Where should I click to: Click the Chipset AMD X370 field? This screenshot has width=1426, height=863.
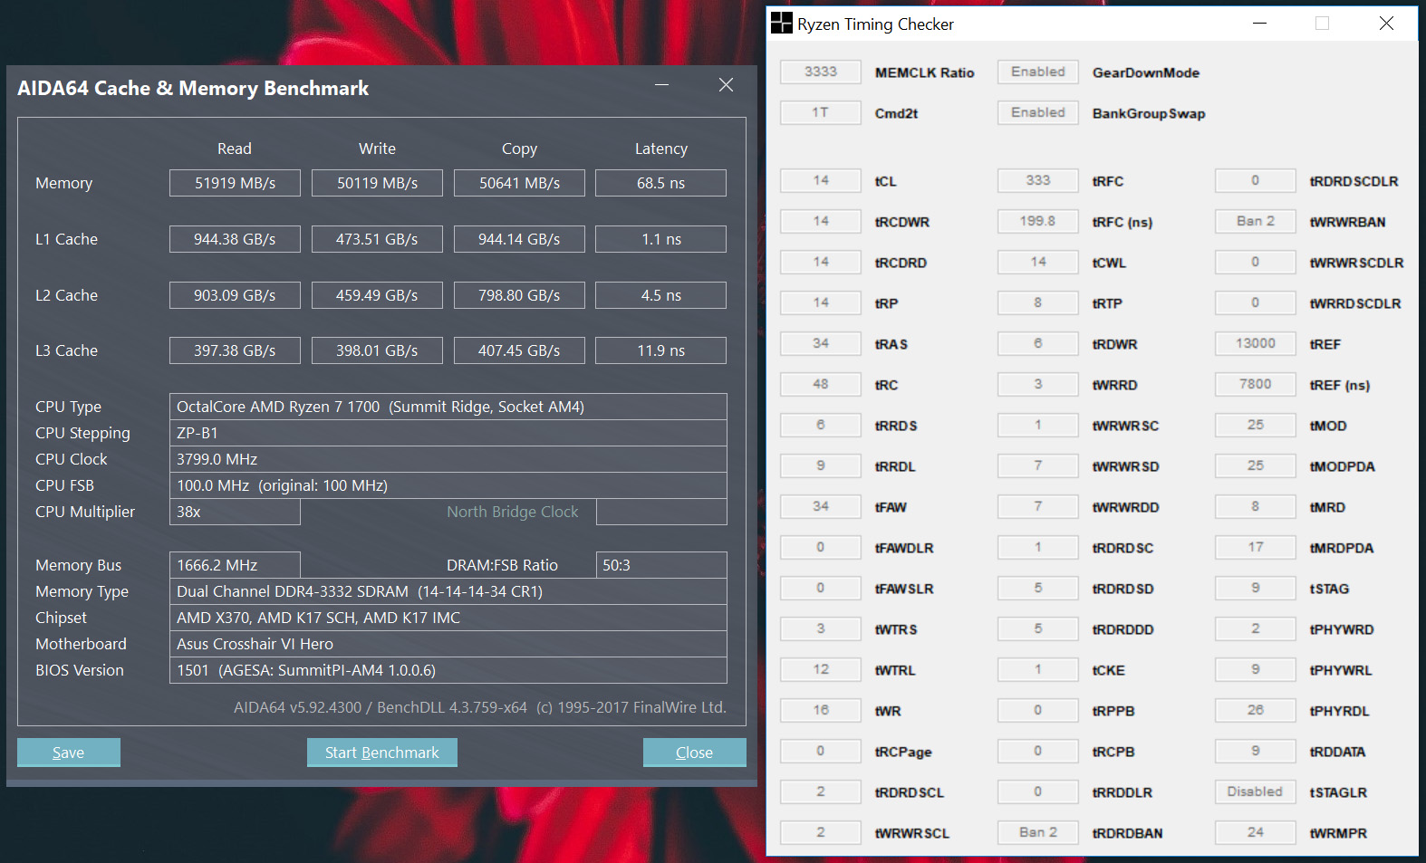point(448,618)
